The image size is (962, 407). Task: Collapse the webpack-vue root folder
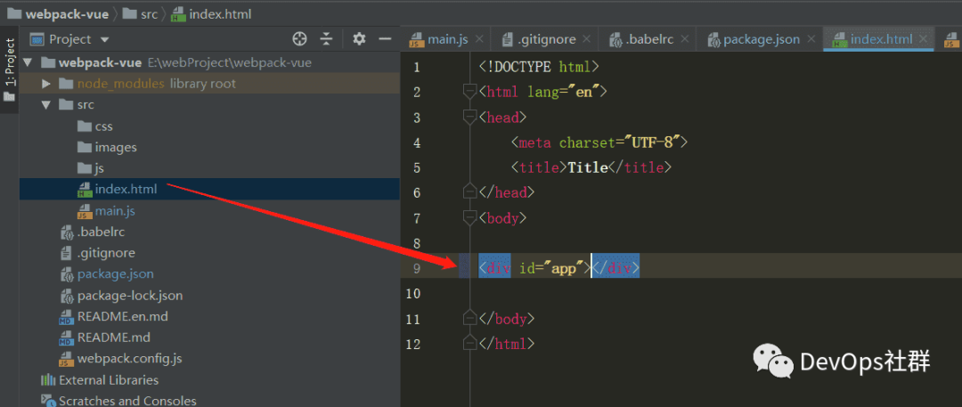[28, 62]
